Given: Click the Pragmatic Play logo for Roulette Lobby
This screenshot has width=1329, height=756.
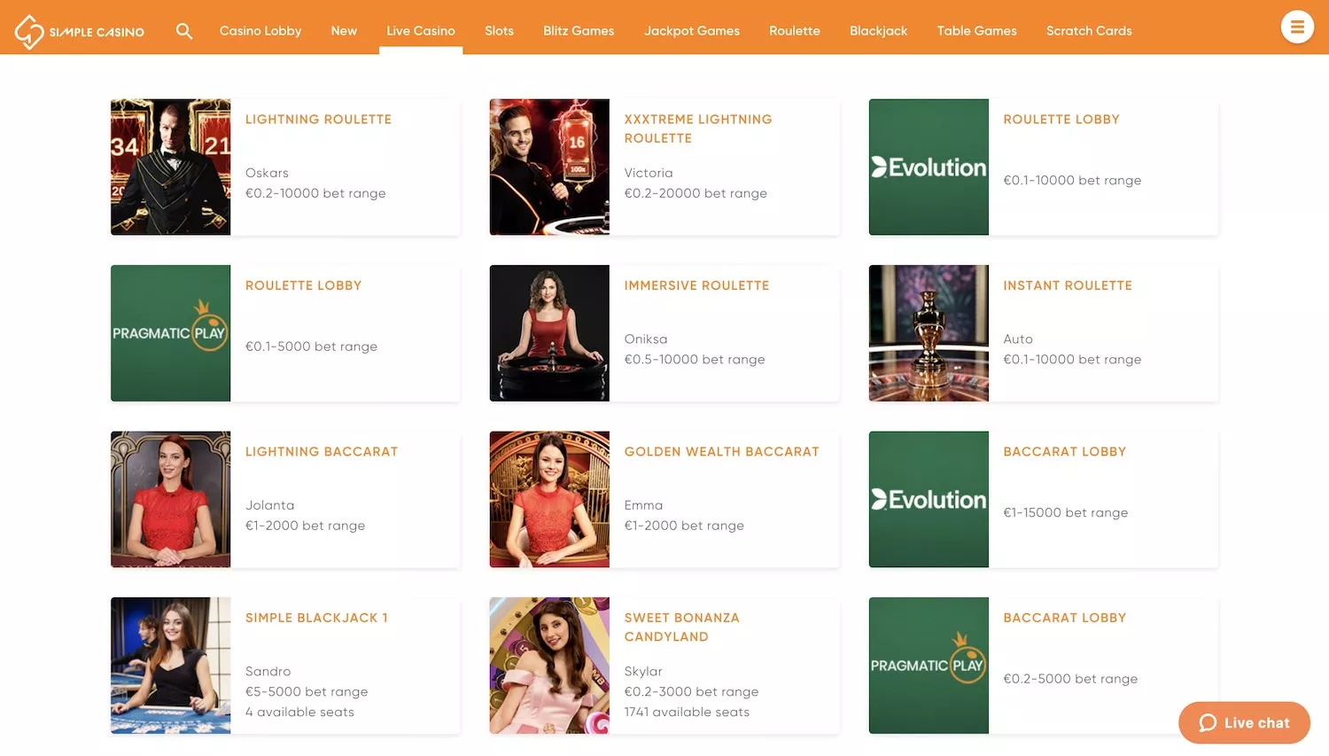Looking at the screenshot, I should [170, 333].
